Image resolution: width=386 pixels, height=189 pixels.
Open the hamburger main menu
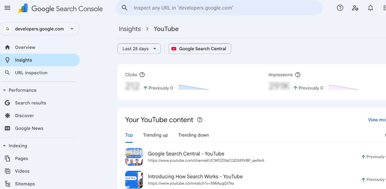(x=7, y=8)
